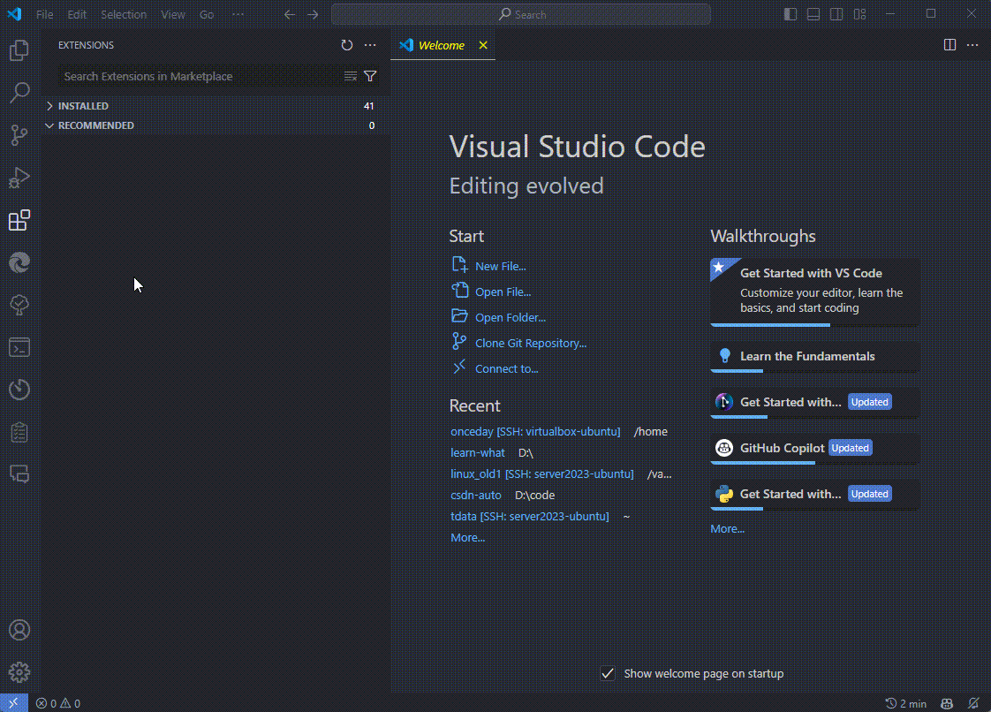Toggle Show welcome page on startup checkbox
This screenshot has height=712, width=991.
[x=608, y=673]
